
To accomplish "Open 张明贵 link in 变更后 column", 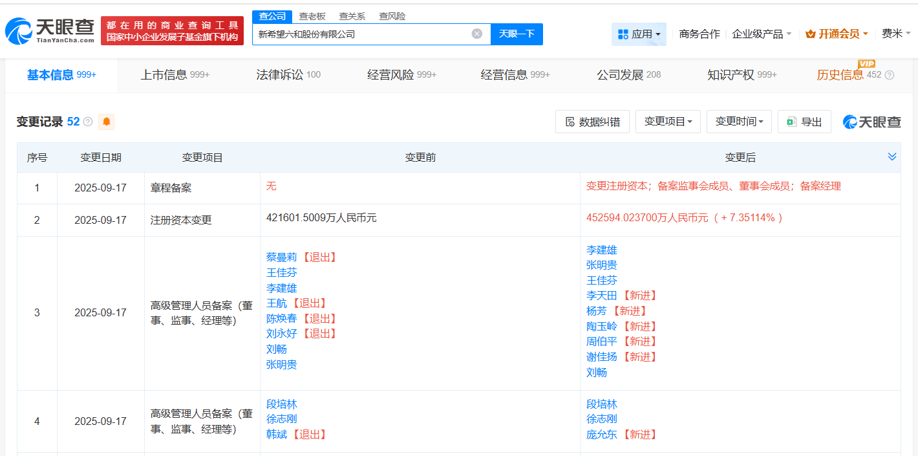I will tap(601, 265).
